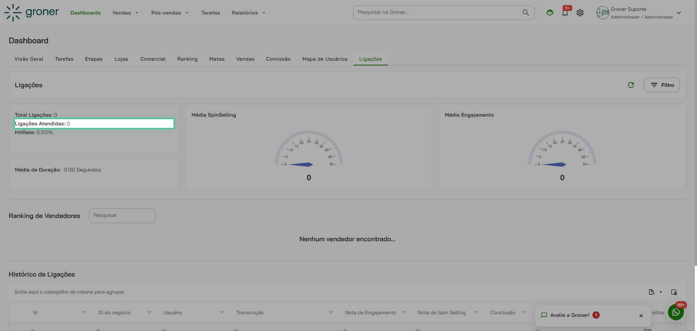Image resolution: width=697 pixels, height=331 pixels.
Task: Open the WhatsApp chat bubble
Action: click(x=676, y=312)
